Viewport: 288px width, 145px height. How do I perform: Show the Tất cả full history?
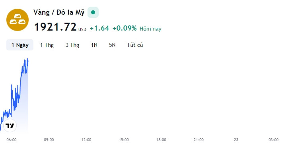(x=135, y=45)
